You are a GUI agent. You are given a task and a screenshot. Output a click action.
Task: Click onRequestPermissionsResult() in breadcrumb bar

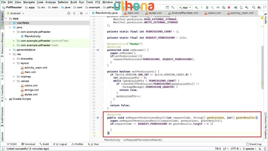(143, 140)
